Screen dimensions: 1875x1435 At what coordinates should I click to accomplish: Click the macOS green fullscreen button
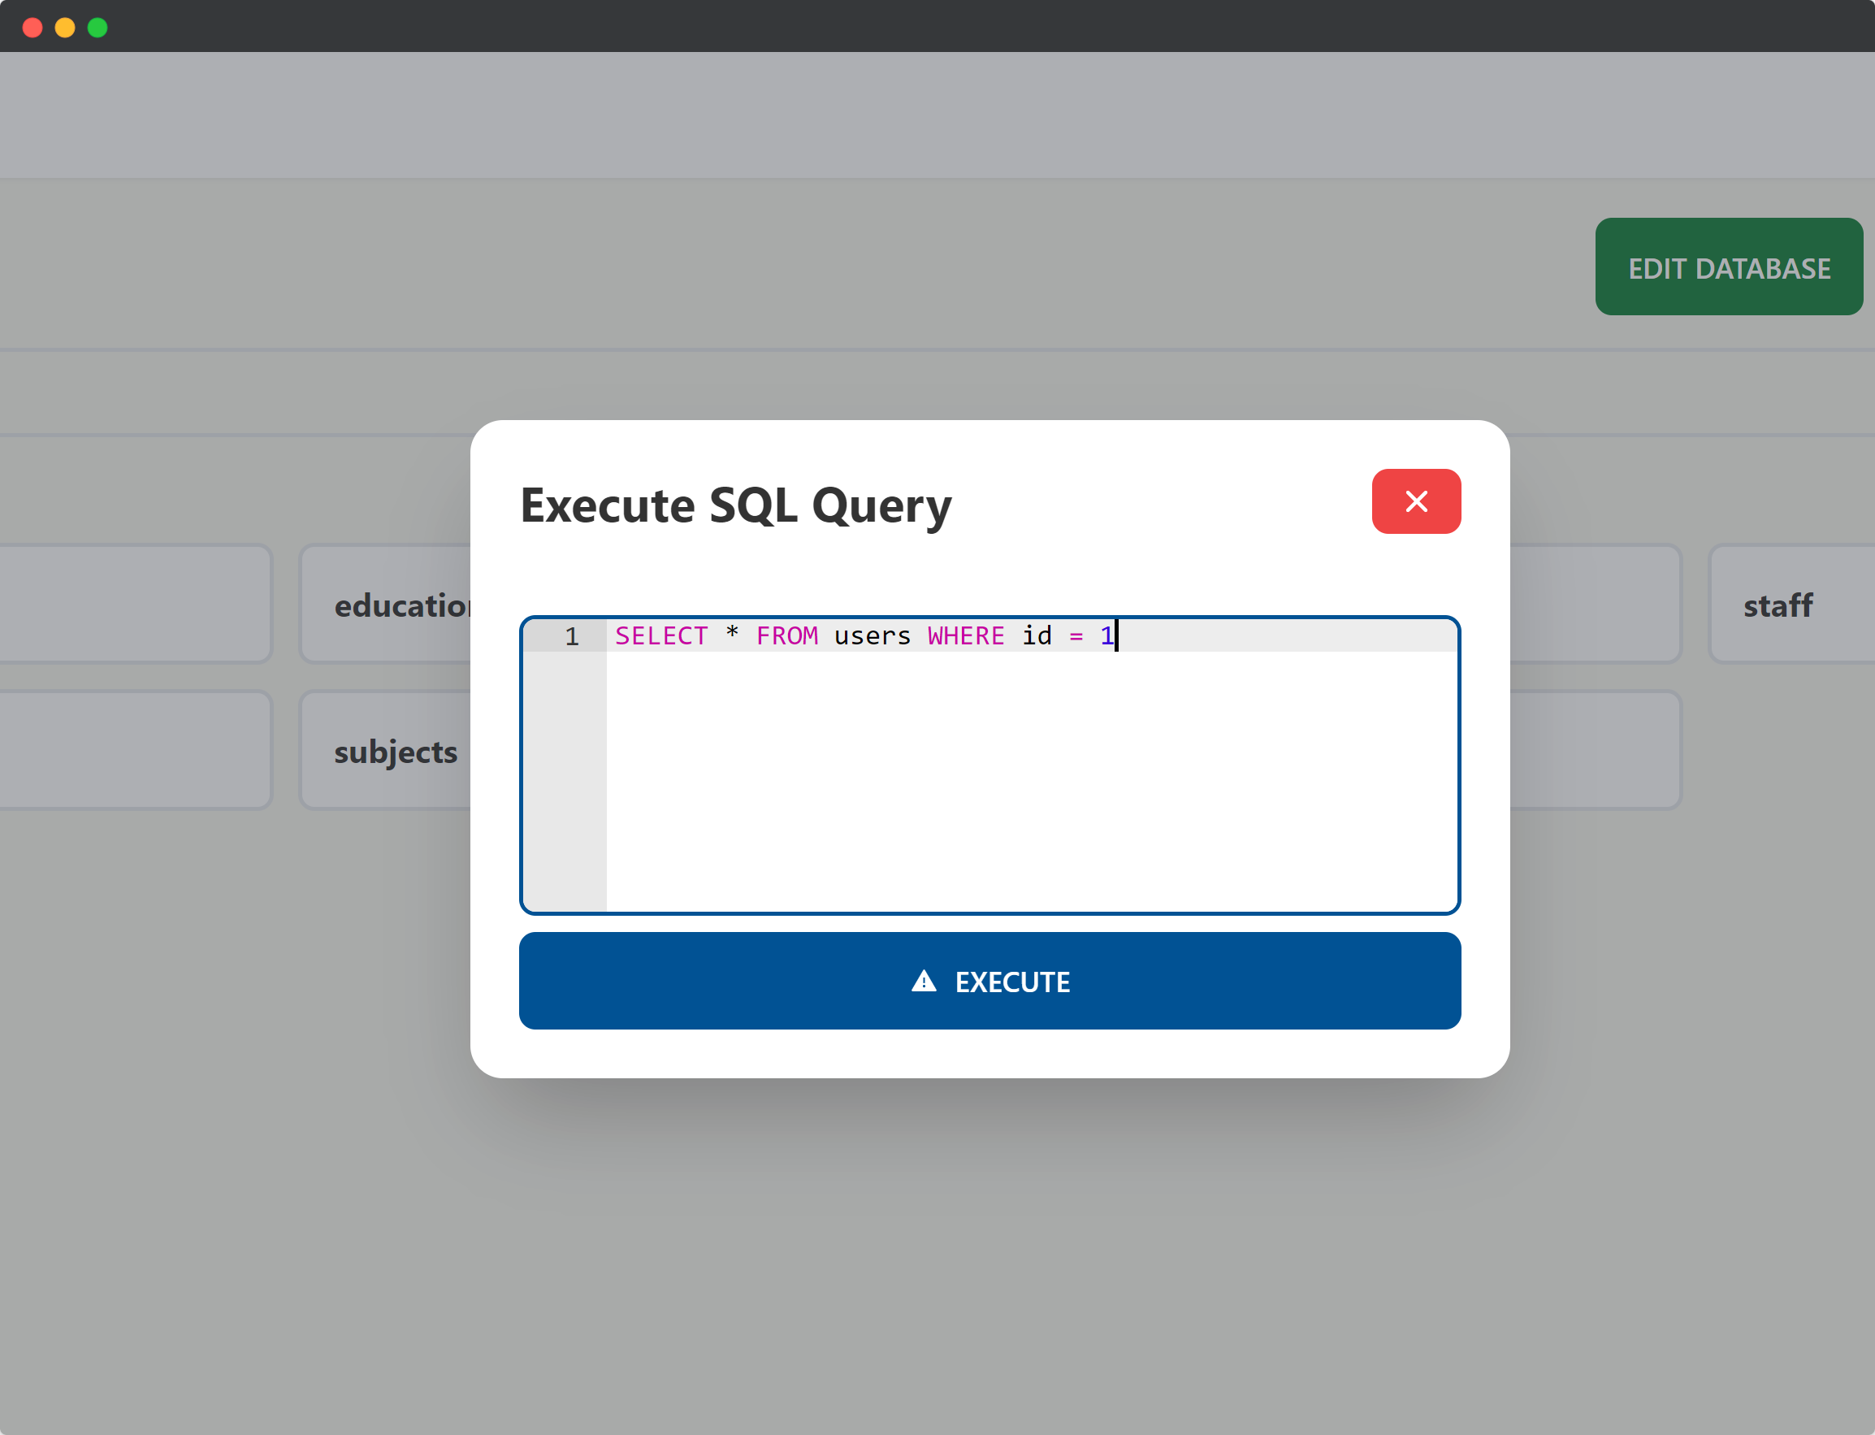coord(97,28)
